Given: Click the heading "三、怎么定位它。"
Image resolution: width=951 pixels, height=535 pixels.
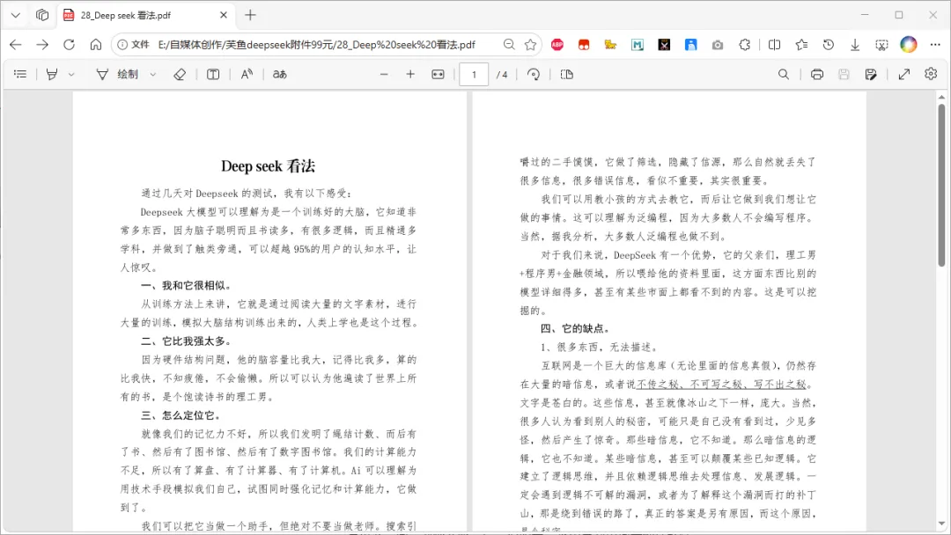Looking at the screenshot, I should [x=181, y=415].
